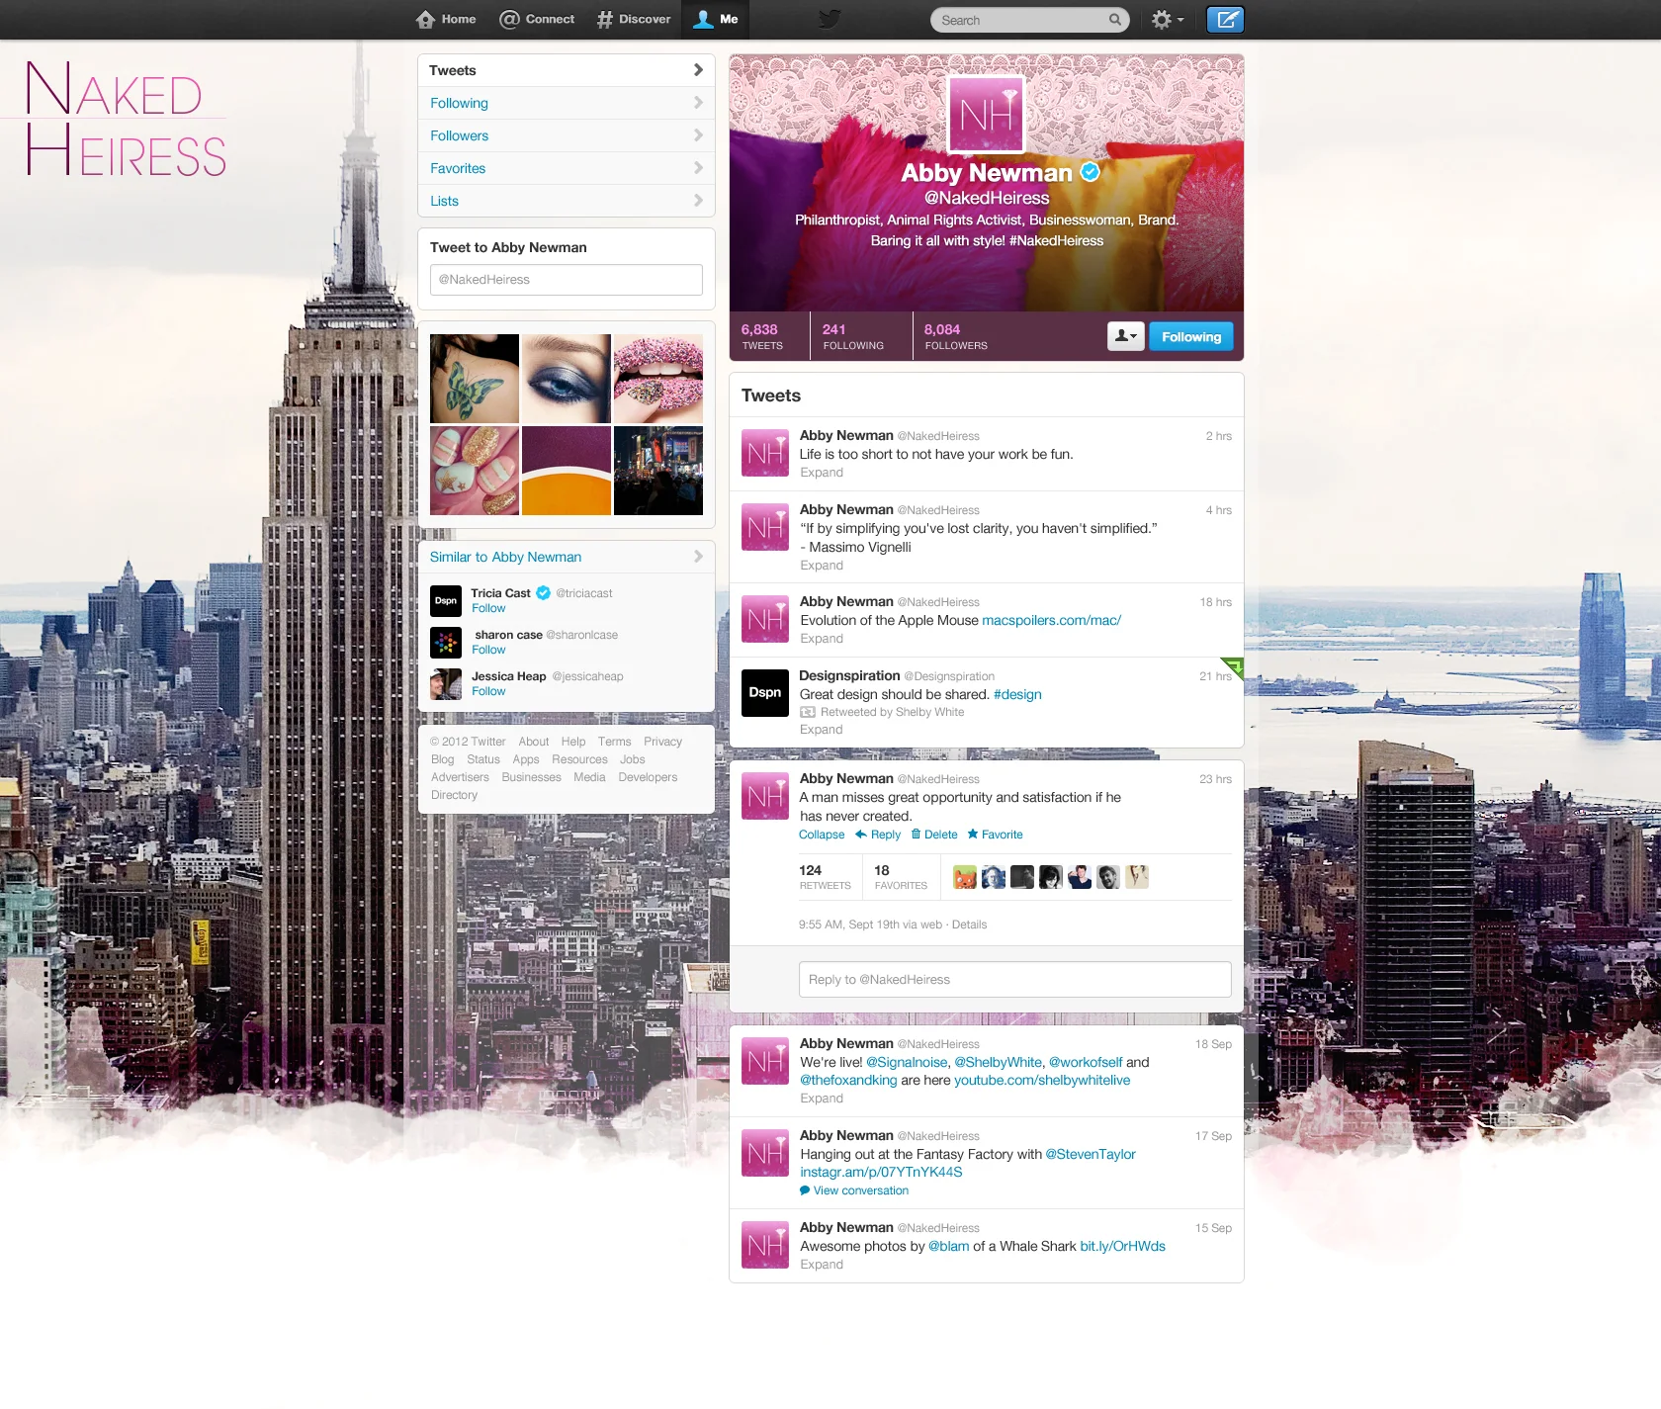View the 241 Following count
Viewport: 1661px width, 1409px height.
tap(852, 336)
